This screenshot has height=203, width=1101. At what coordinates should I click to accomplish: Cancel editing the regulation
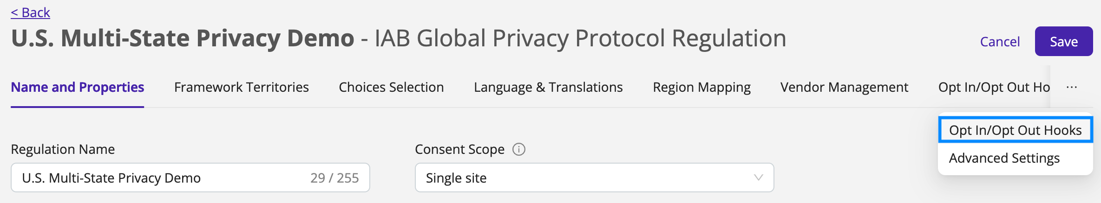pos(1000,42)
